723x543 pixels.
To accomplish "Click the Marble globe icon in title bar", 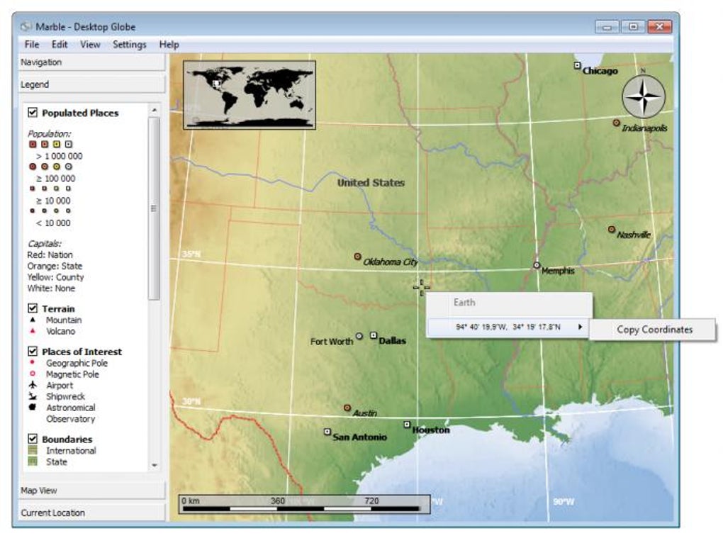I will tap(26, 27).
